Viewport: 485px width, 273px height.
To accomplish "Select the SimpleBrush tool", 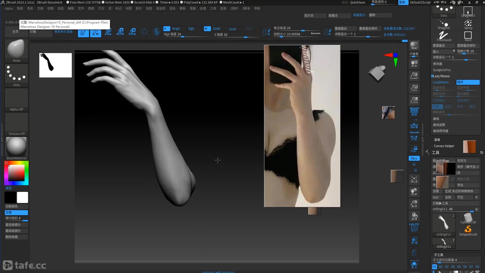I will (x=468, y=231).
